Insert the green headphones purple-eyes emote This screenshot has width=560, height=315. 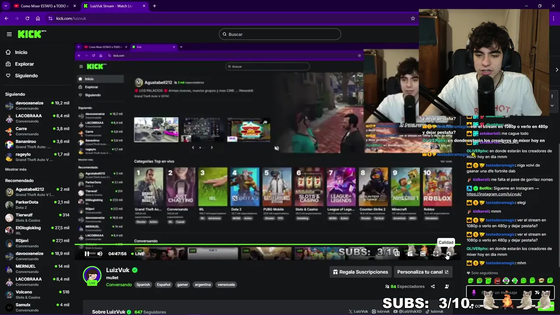pyautogui.click(x=506, y=280)
